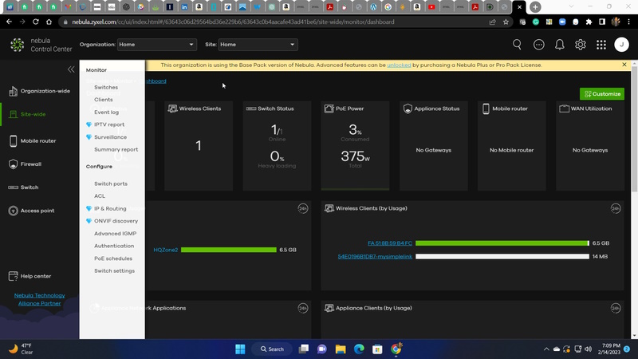Open Surveillance menu item
Image resolution: width=638 pixels, height=359 pixels.
coord(110,137)
